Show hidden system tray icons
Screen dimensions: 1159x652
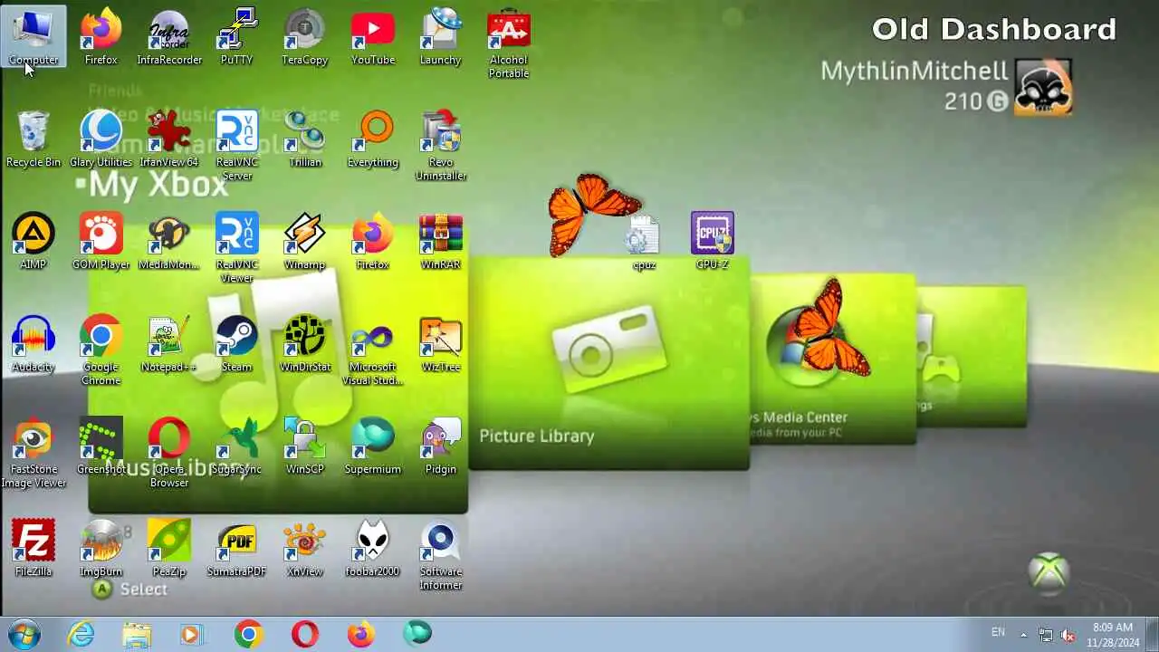[1024, 635]
